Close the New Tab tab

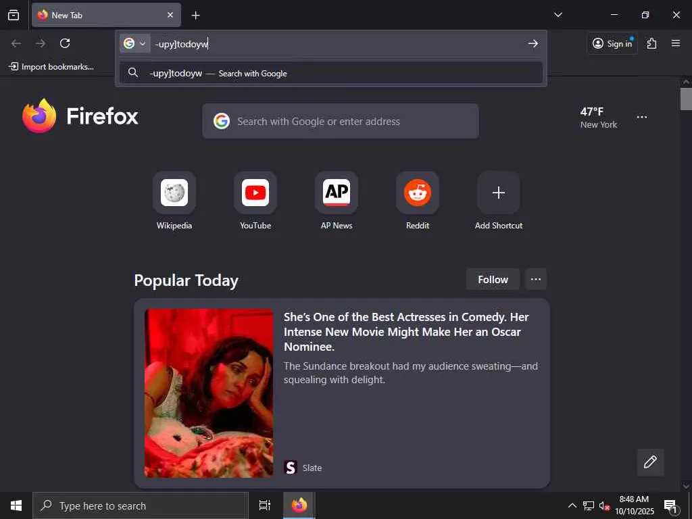point(170,15)
